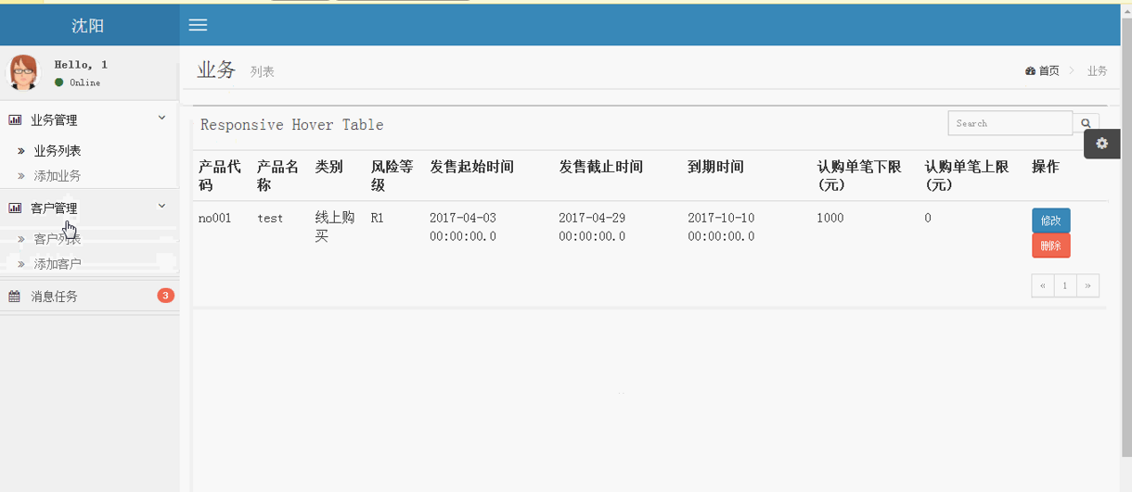Click the 产品代码 column header
Screen dimensions: 1132x492
[220, 176]
